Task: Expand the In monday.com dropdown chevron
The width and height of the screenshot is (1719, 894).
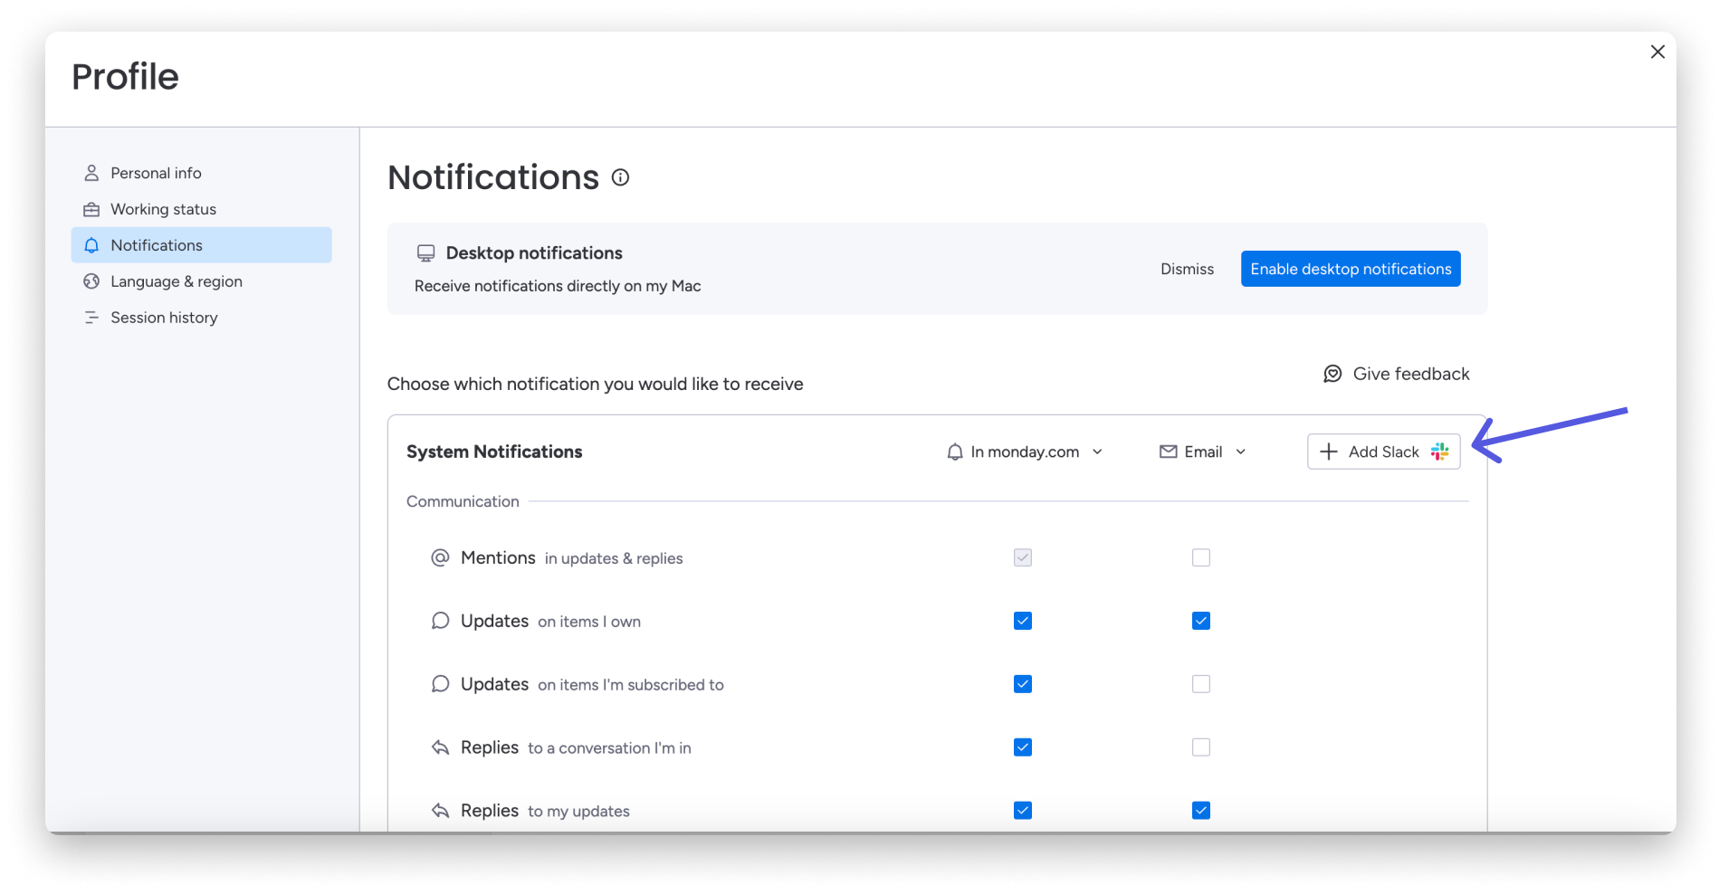Action: coord(1097,452)
